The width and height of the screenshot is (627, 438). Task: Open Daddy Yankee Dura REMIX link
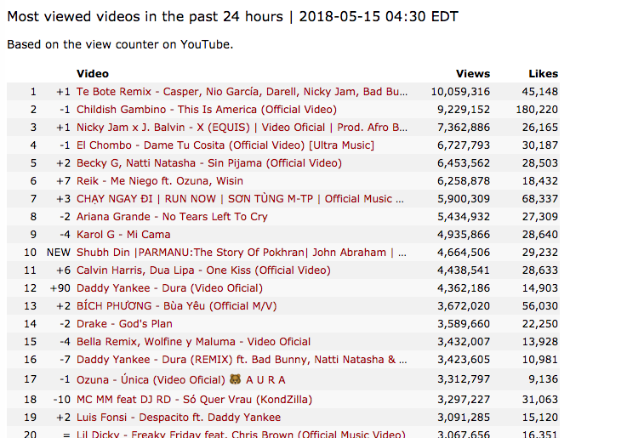point(242,360)
